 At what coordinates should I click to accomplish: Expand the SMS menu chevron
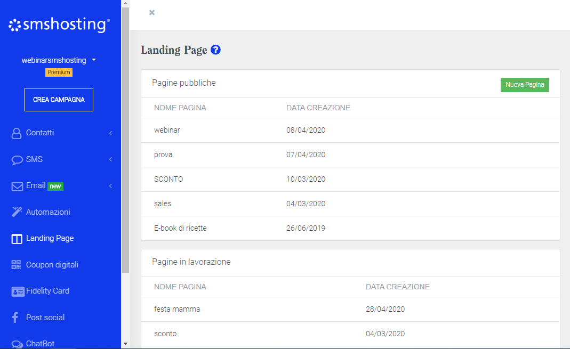click(110, 159)
